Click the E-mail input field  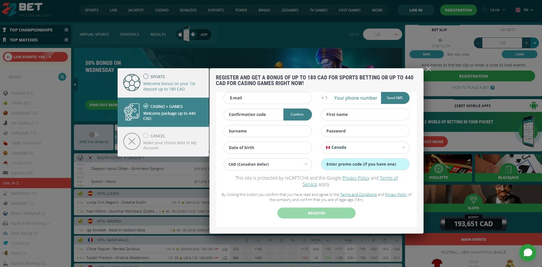(x=267, y=98)
